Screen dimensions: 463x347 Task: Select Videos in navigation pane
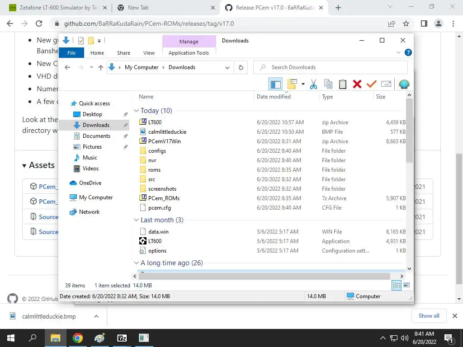pyautogui.click(x=90, y=169)
